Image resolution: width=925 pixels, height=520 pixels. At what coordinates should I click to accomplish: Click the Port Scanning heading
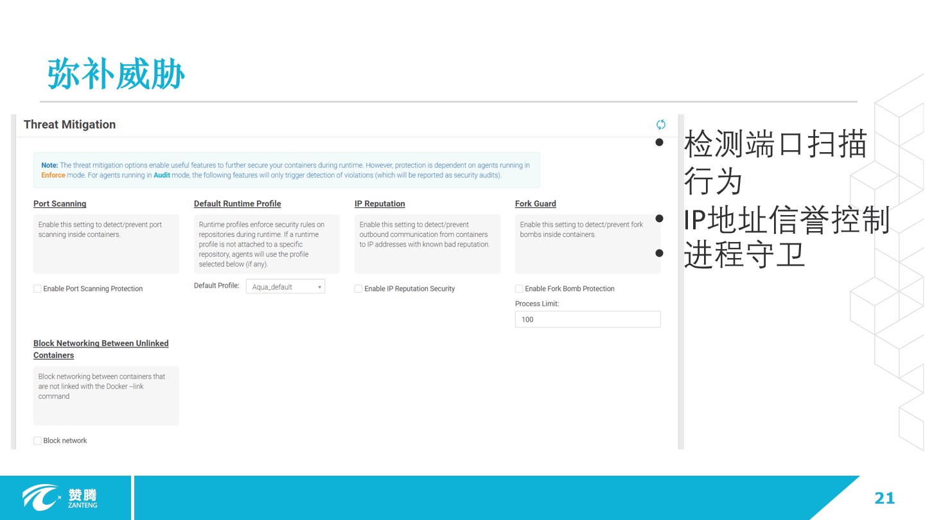pos(60,204)
